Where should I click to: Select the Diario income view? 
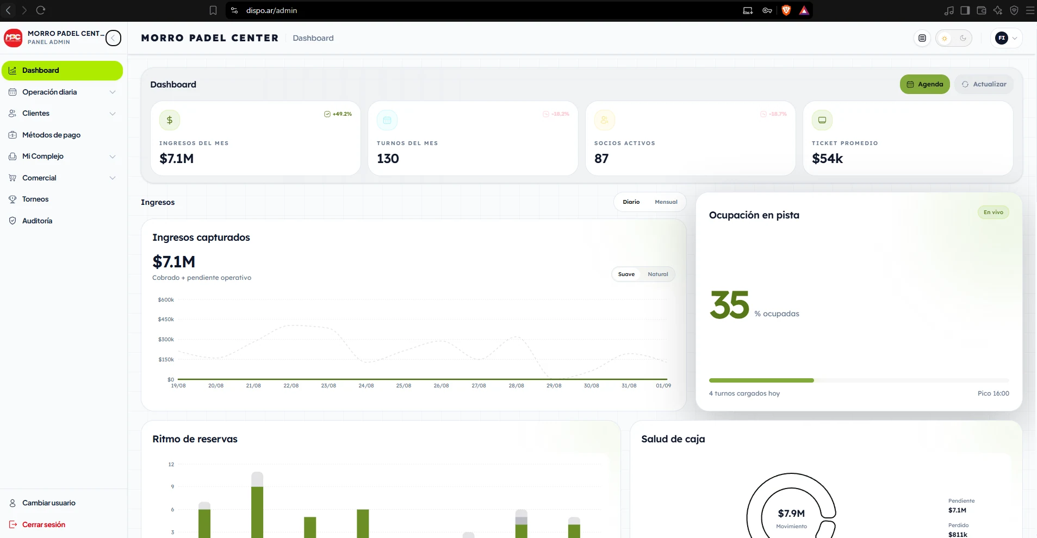(631, 202)
